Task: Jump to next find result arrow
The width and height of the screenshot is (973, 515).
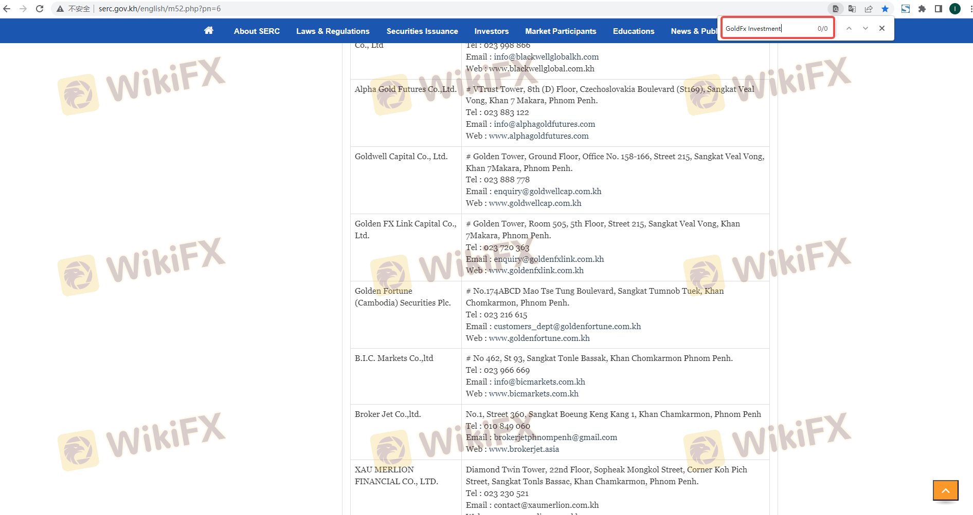Action: 866,28
